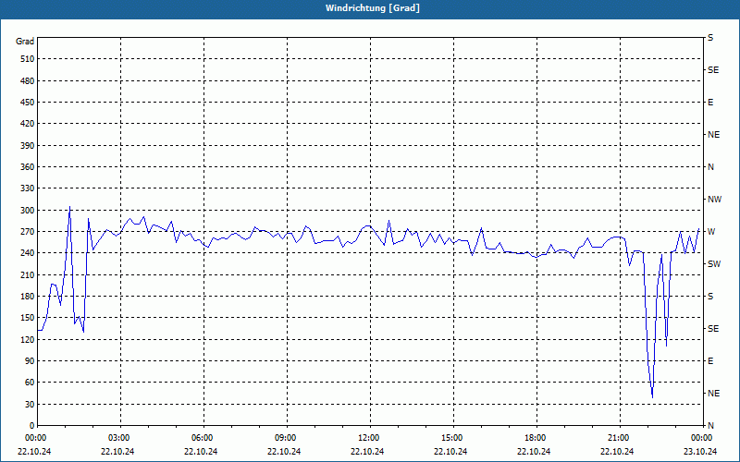Screen dimensions: 740x462
Task: Pick the "150" y-axis value
Action: 28,318
